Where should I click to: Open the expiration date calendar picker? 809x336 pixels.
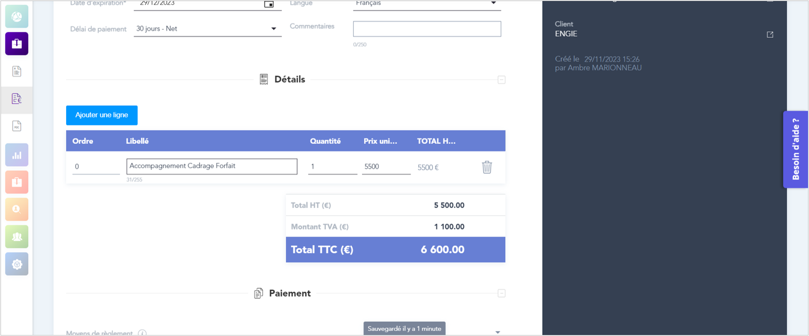tap(269, 4)
